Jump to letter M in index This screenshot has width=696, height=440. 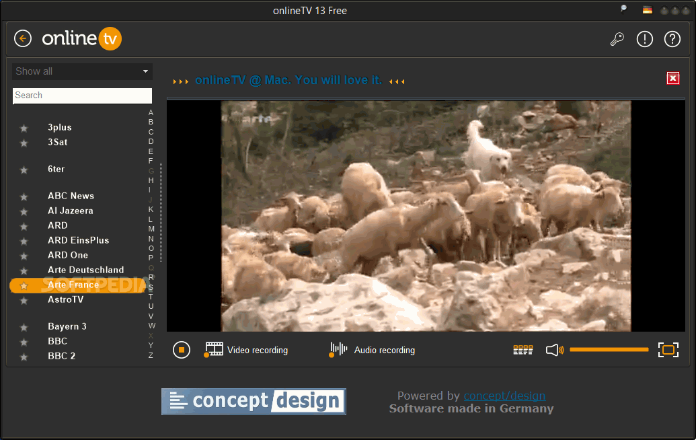coord(151,229)
